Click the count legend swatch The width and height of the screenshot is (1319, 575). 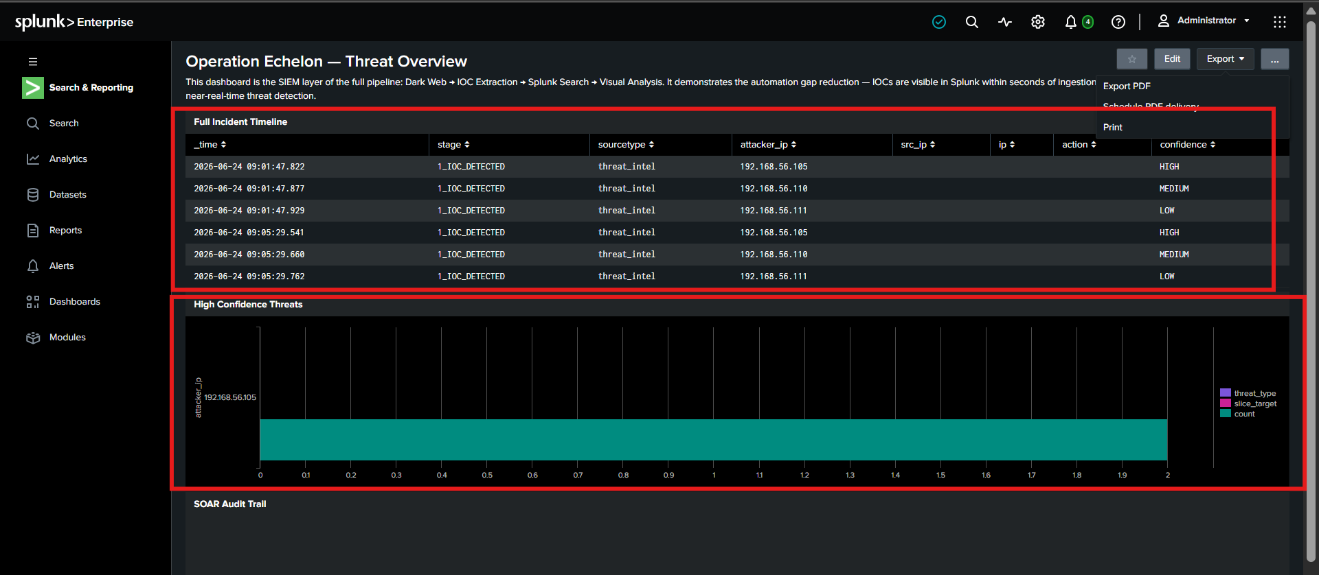pos(1226,414)
